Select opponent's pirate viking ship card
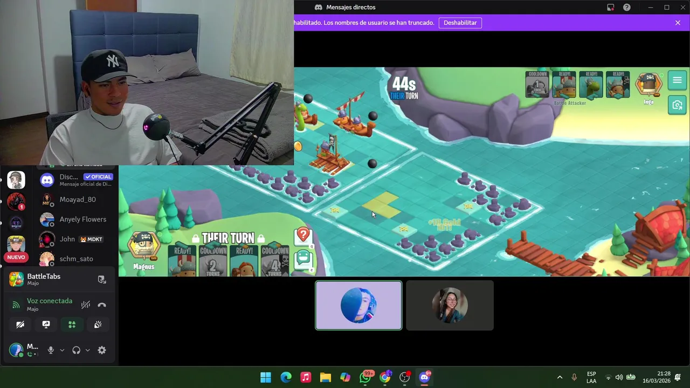Viewport: 690px width, 388px height. point(618,85)
